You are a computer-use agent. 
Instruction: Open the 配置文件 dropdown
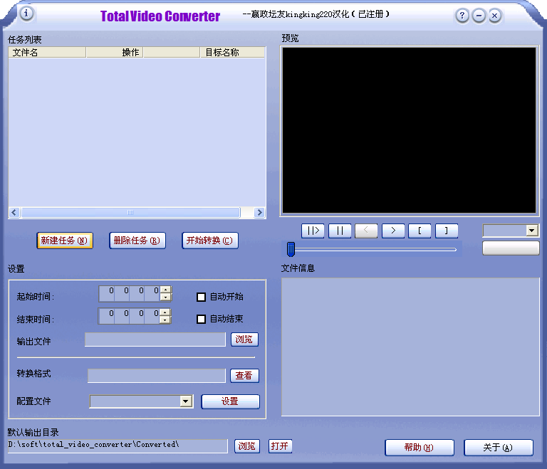pos(186,401)
